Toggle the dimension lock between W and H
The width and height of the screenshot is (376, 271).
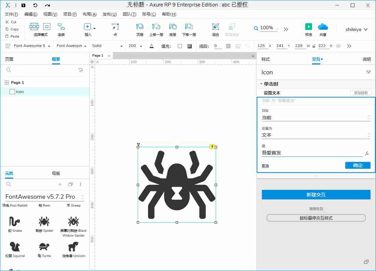coord(314,46)
